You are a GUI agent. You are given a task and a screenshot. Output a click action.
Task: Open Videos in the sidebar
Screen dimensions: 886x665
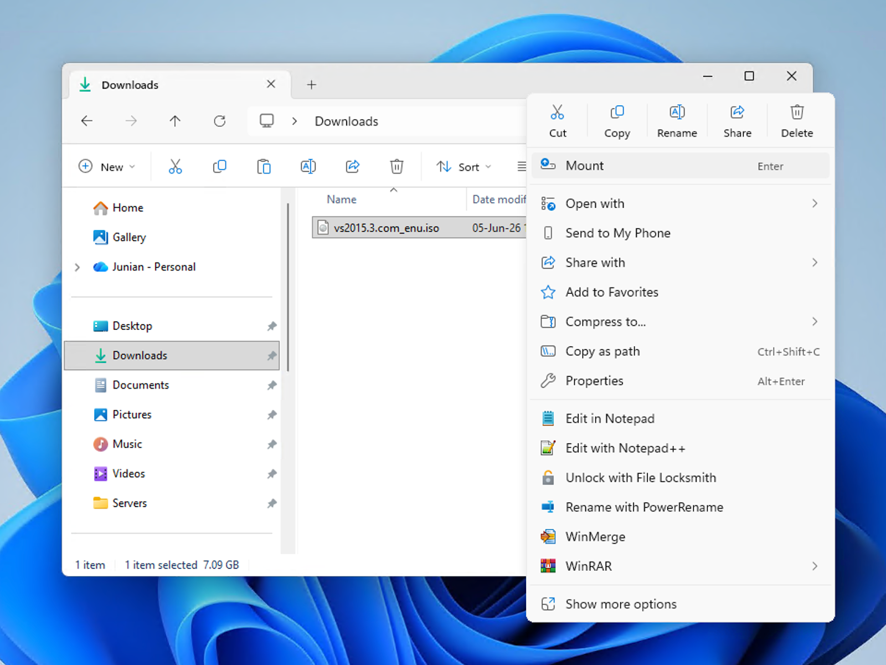(x=172, y=474)
